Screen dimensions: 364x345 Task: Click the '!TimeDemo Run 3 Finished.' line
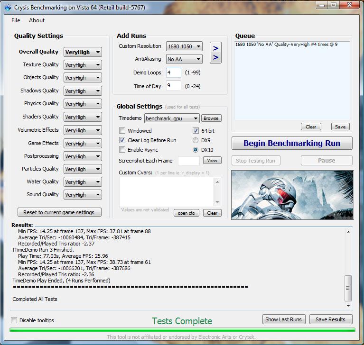pyautogui.click(x=43, y=250)
